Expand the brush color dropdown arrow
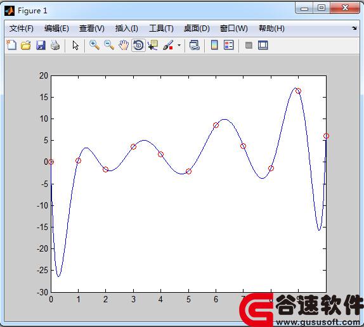The width and height of the screenshot is (364, 327). [179, 45]
